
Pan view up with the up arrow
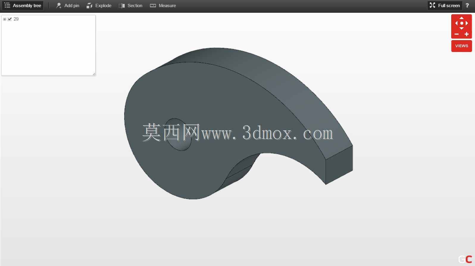[x=462, y=18]
